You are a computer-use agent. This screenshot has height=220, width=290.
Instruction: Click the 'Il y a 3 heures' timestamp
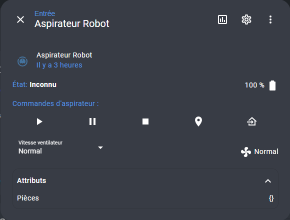click(59, 65)
